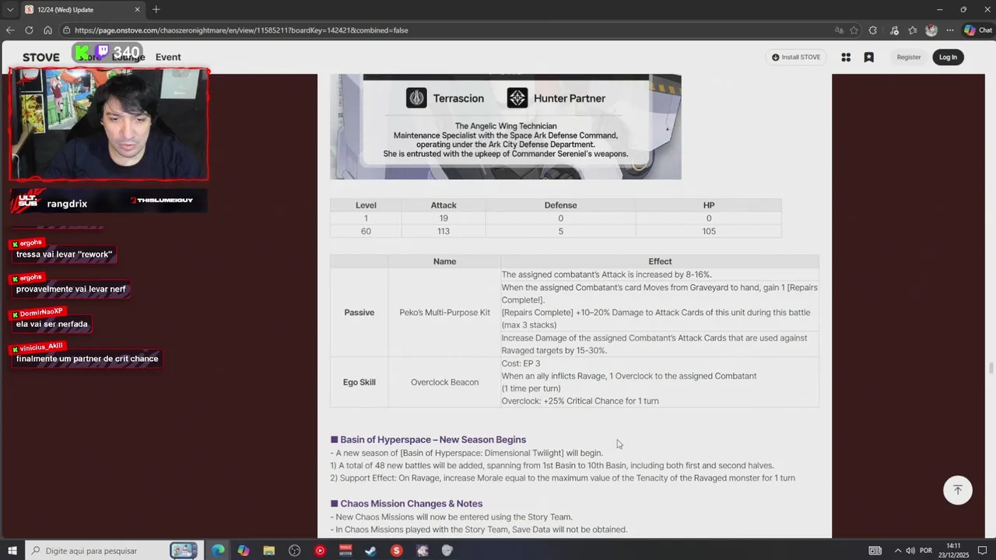Open a new browser tab

(x=156, y=9)
